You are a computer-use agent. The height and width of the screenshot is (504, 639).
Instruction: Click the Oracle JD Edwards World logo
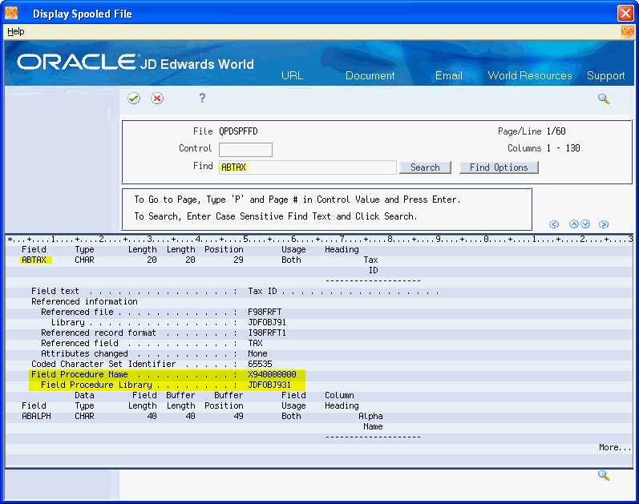click(135, 62)
